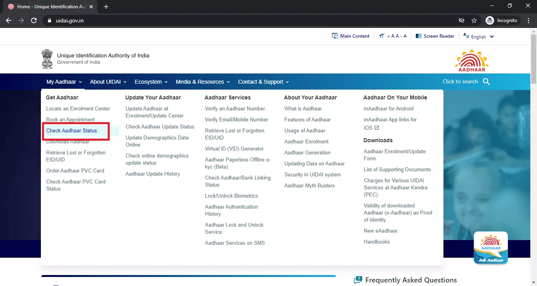Open Usage of Aadhaar
The width and height of the screenshot is (537, 286).
click(x=305, y=130)
